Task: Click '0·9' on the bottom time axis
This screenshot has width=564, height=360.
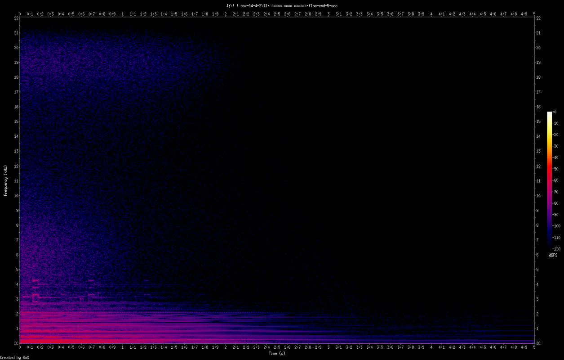Action: pos(112,347)
